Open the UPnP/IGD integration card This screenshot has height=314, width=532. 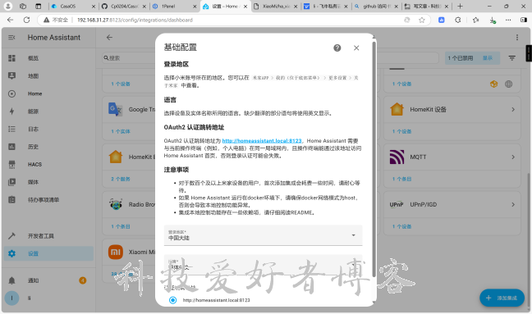[x=452, y=204]
